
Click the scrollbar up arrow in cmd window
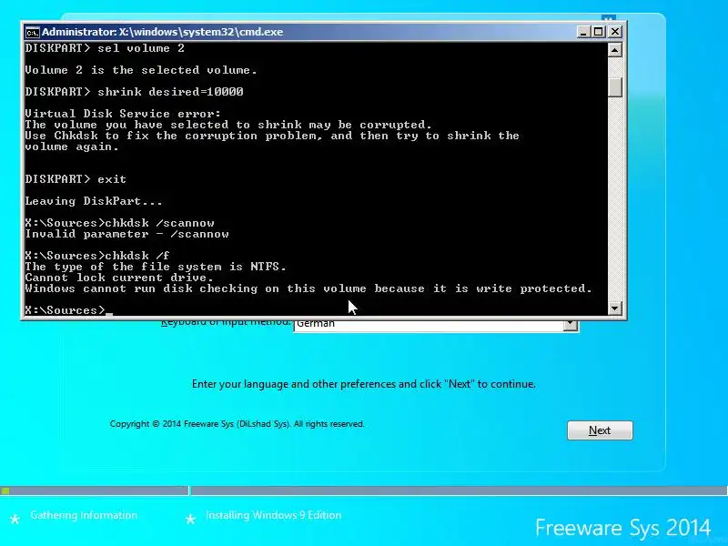click(615, 50)
